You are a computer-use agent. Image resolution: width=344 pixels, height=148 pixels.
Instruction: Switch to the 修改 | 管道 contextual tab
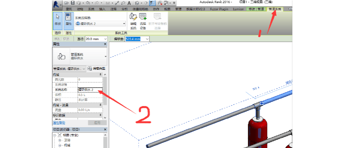[256, 9]
